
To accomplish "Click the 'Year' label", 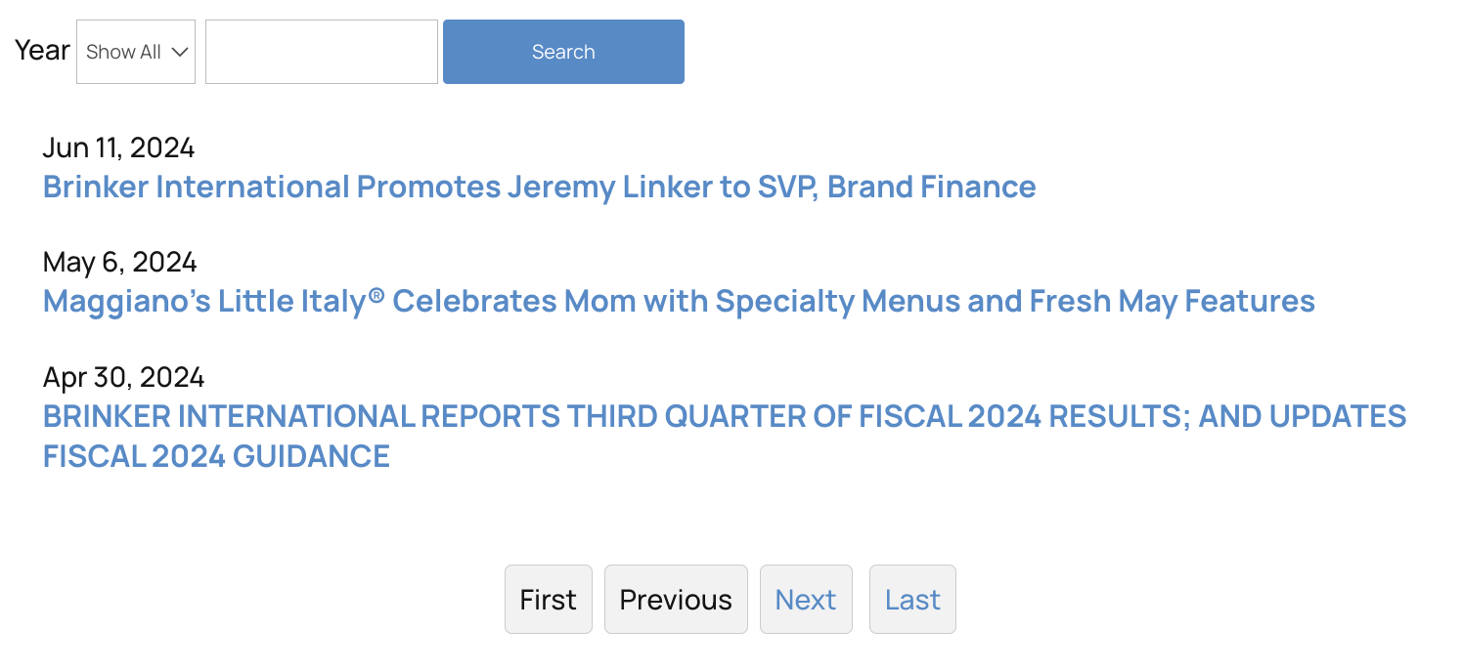I will pyautogui.click(x=42, y=50).
